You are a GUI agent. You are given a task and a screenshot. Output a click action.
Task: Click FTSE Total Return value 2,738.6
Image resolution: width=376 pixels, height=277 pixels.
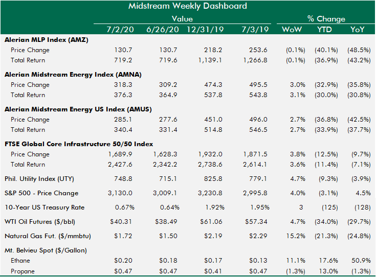click(210, 165)
